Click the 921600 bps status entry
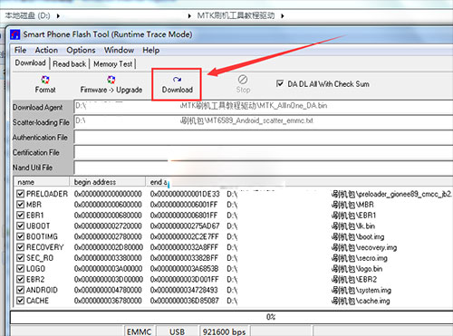Screen dimensions: 453x336 click(224, 331)
